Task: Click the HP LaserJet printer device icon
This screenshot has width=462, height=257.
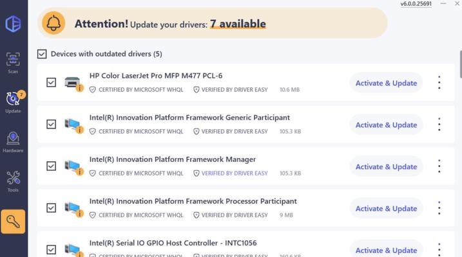Action: tap(73, 84)
